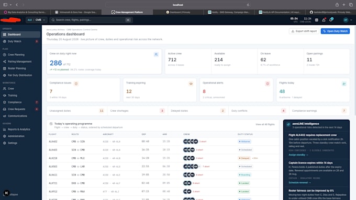Image resolution: width=356 pixels, height=200 pixels.
Task: Click Open Duty Watch button
Action: tap(335, 31)
